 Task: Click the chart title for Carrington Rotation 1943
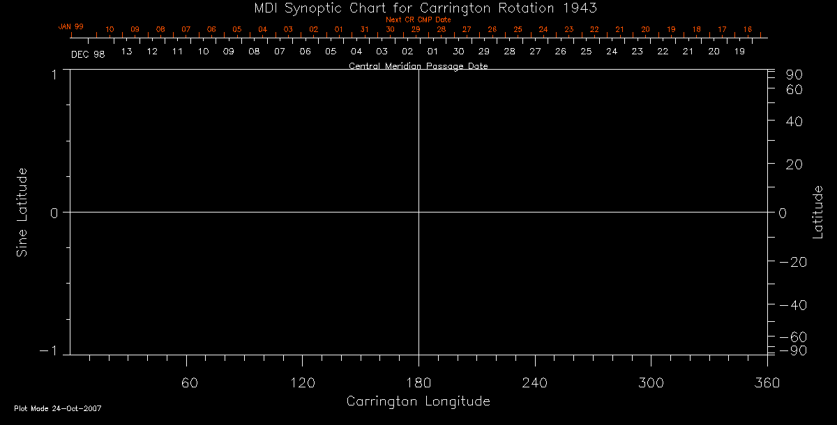[x=418, y=8]
